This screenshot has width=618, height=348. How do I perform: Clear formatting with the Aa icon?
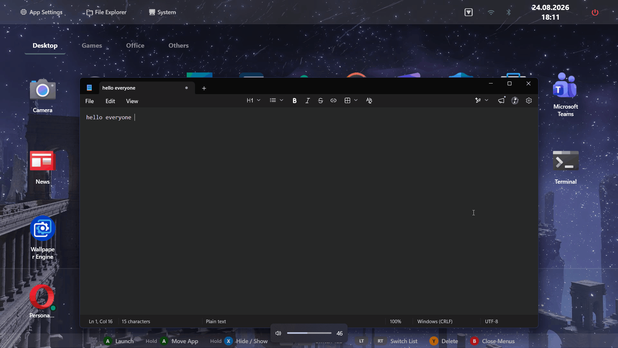(x=369, y=101)
